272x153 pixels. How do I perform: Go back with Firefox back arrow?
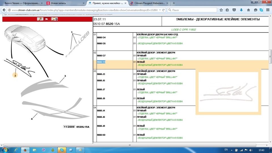coord(4,10)
